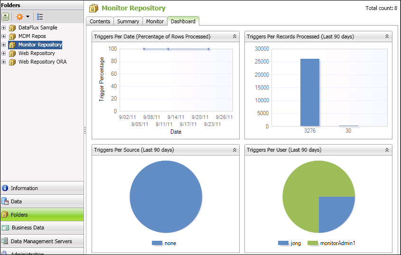The width and height of the screenshot is (401, 255).
Task: Expand the MDM Repos tree node
Action: click(4, 36)
